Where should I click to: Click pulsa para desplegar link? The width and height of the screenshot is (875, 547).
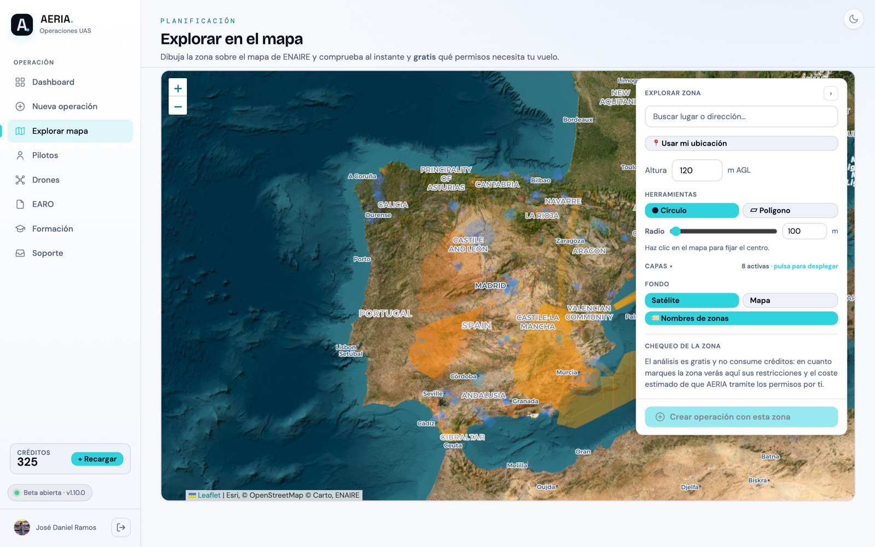[x=806, y=266]
